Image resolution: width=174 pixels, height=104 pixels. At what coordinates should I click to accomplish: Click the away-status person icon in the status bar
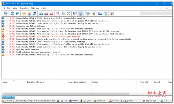[x=58, y=101]
